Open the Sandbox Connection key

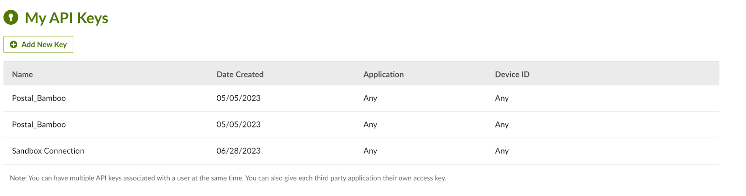[48, 151]
